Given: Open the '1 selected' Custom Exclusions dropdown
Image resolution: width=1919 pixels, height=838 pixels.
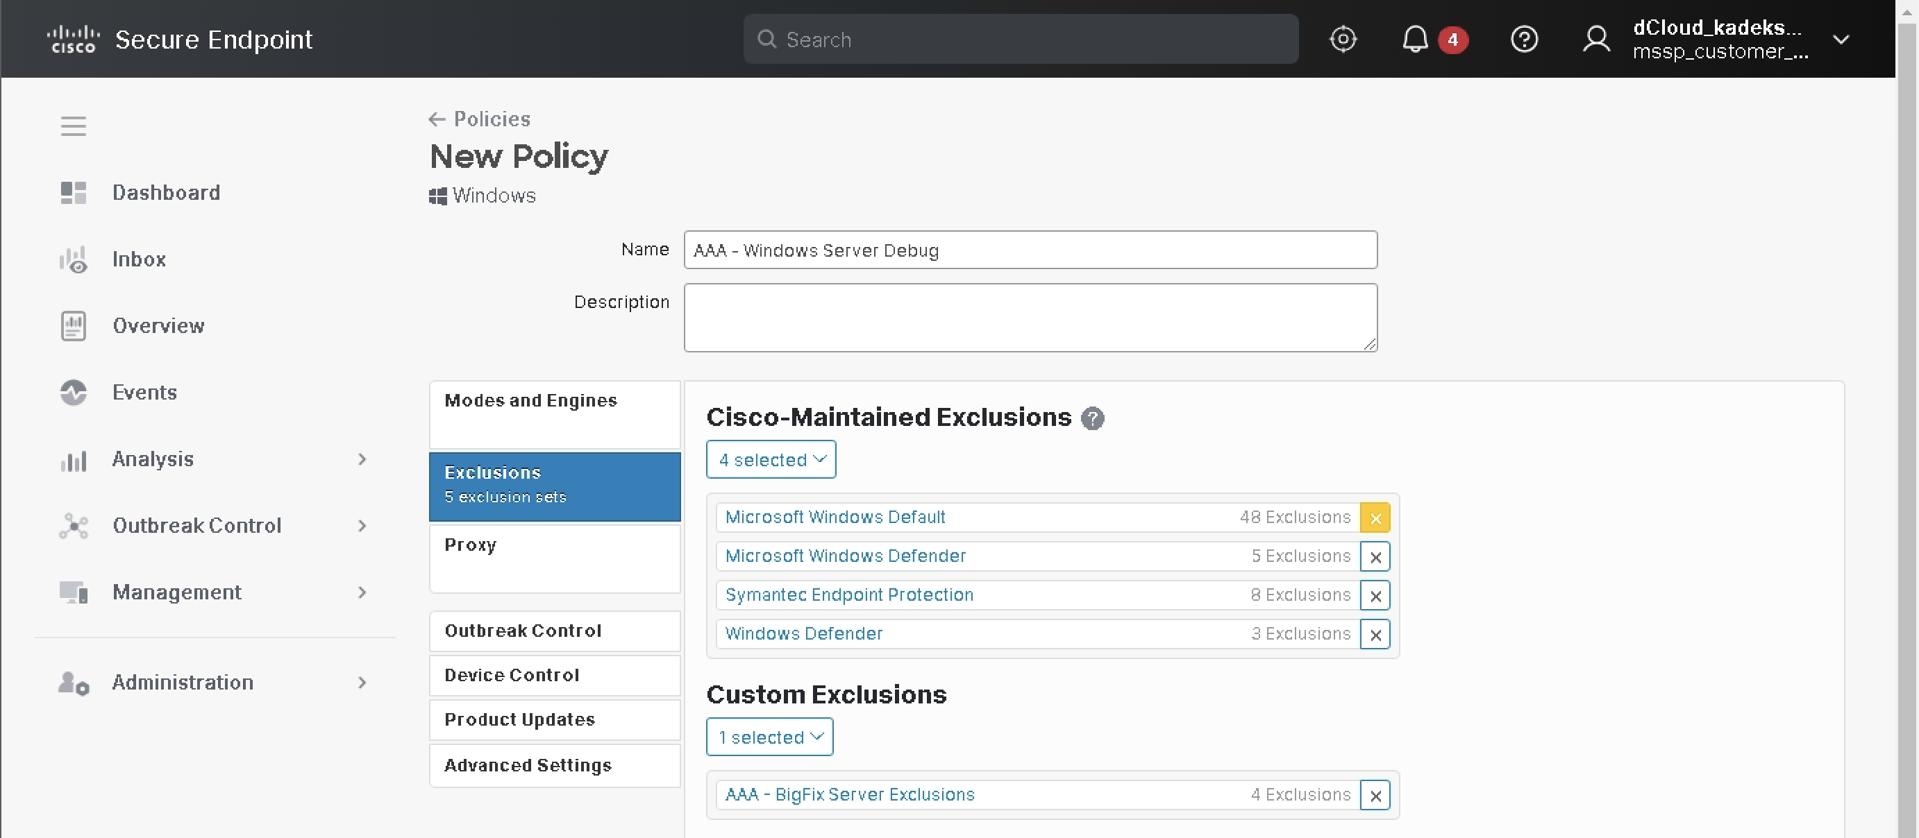Looking at the screenshot, I should point(769,737).
